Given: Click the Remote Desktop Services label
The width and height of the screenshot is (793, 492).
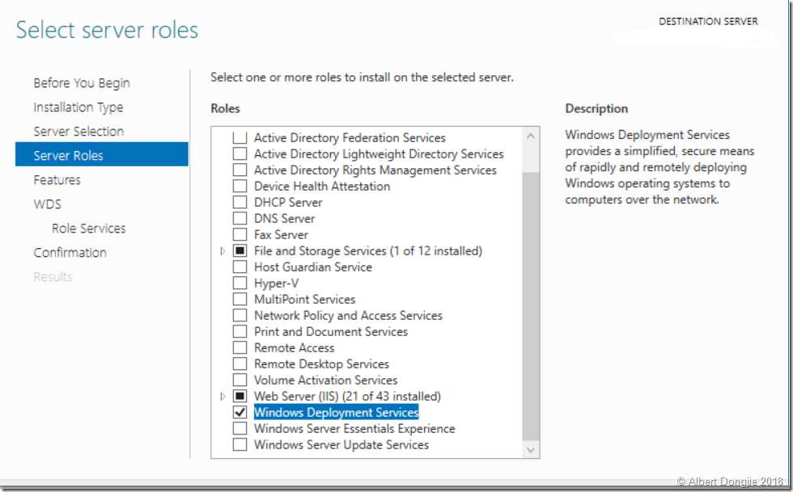Looking at the screenshot, I should coord(322,364).
